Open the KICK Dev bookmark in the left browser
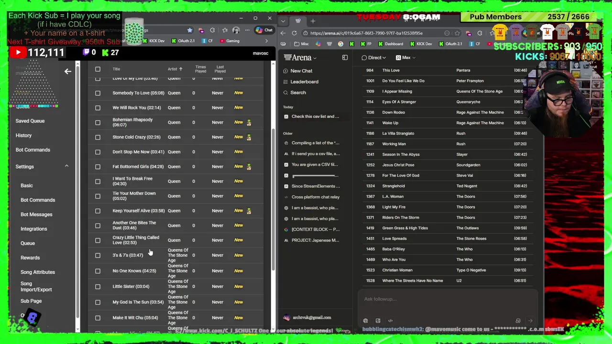Image resolution: width=612 pixels, height=344 pixels. 153,41
